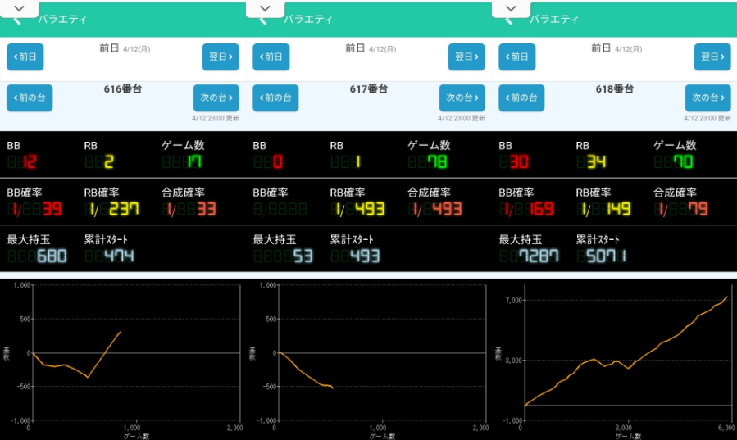Tap the back arrow in the 617番台 panel header
This screenshot has height=440, width=737.
tap(262, 20)
